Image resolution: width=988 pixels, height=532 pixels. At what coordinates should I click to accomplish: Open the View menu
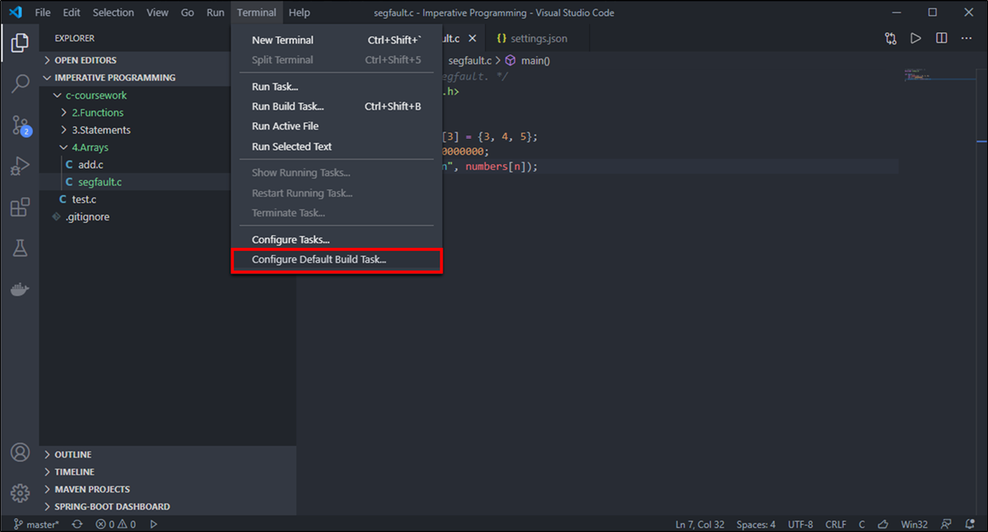(157, 13)
